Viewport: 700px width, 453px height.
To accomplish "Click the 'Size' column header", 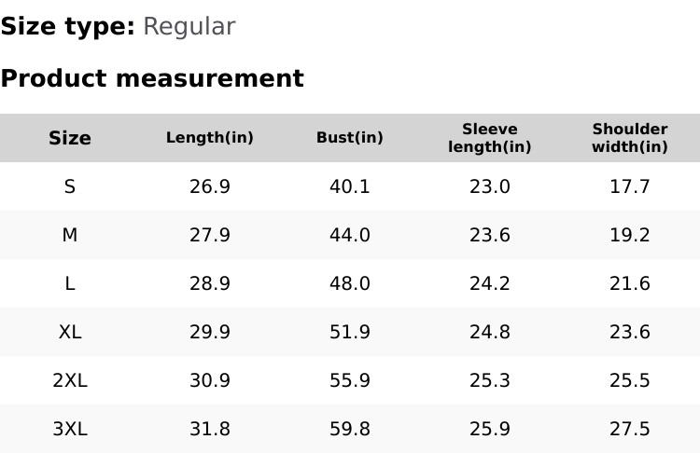I will click(x=70, y=138).
